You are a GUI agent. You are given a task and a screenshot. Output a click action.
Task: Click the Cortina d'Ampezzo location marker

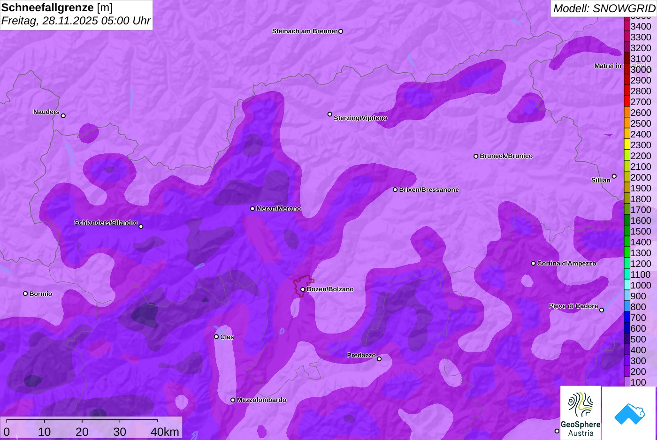[533, 263]
